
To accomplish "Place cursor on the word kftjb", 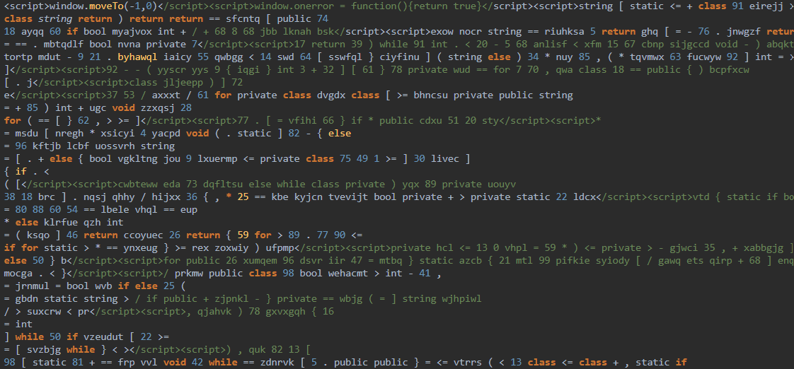I will click(42, 146).
